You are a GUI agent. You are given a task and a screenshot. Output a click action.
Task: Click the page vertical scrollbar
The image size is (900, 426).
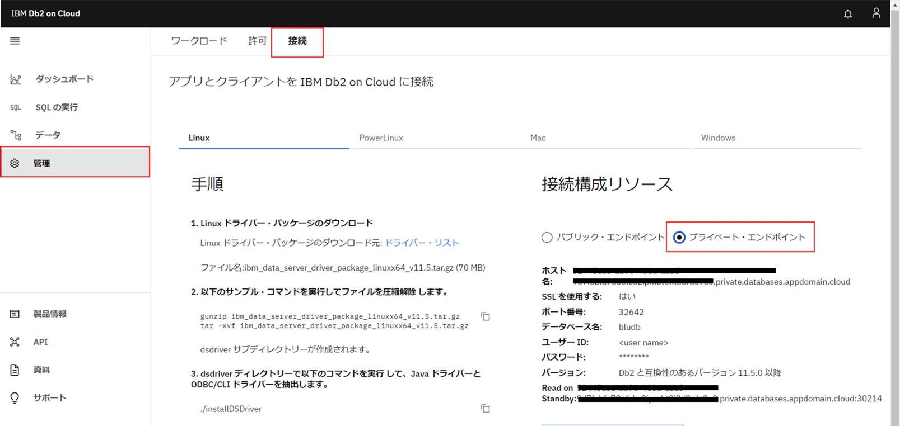point(895,213)
